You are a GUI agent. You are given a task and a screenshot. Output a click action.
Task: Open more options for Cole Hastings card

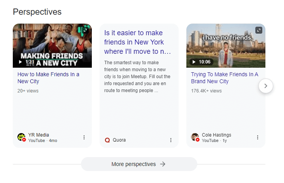click(x=258, y=137)
